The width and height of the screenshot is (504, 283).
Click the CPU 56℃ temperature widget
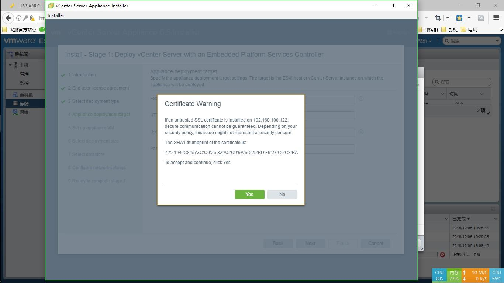pyautogui.click(x=496, y=276)
